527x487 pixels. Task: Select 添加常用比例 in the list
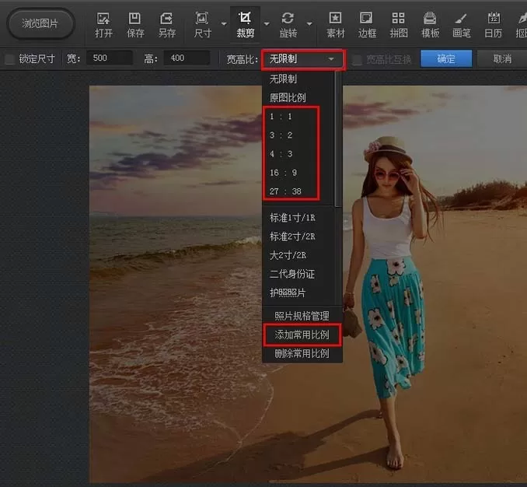point(302,335)
